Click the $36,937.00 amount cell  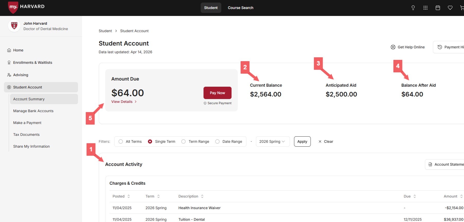[453, 219]
